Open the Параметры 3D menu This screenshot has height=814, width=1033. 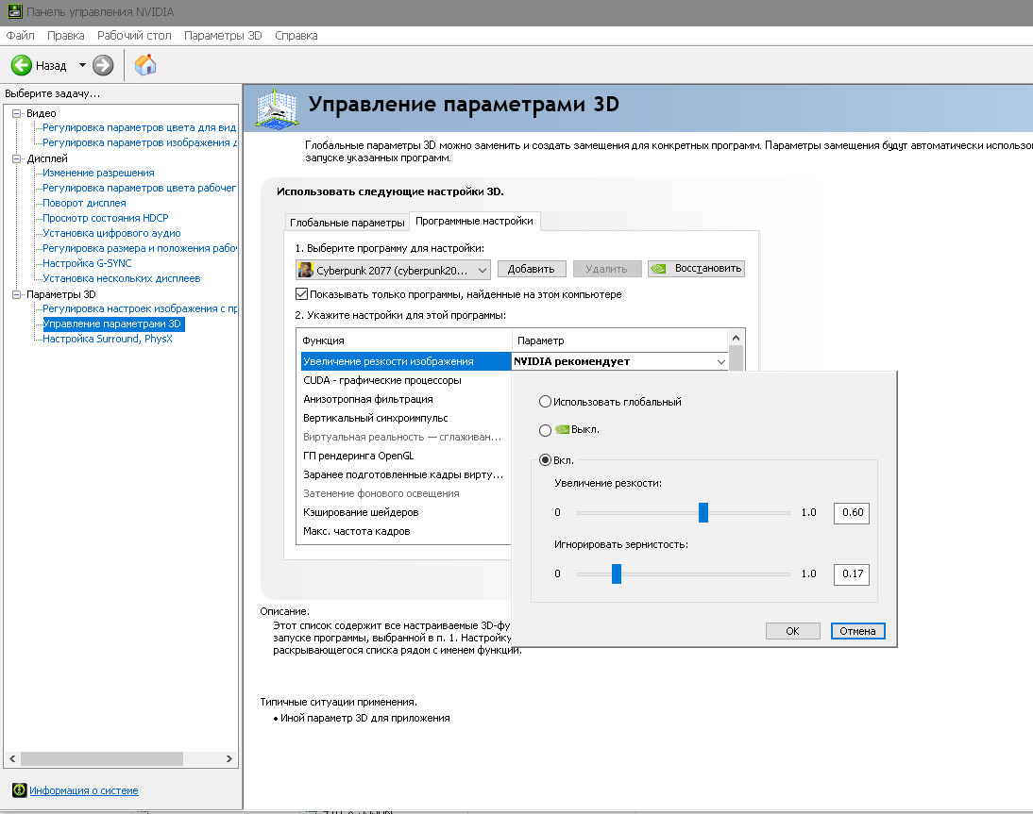[223, 36]
